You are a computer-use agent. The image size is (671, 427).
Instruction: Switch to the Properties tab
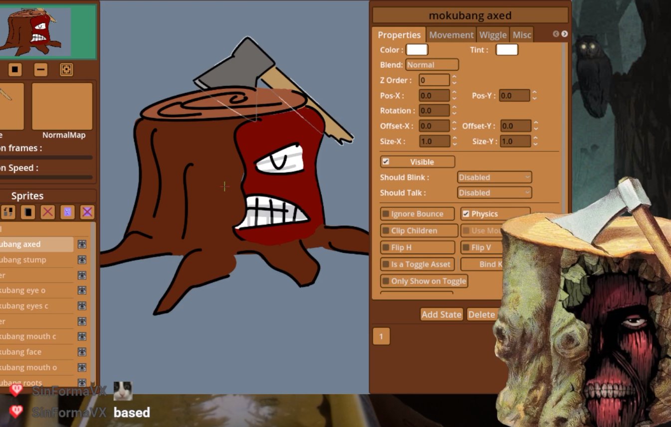[x=399, y=35]
